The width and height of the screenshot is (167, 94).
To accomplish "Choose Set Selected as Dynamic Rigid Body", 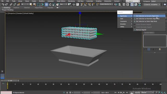I will tap(149, 16).
